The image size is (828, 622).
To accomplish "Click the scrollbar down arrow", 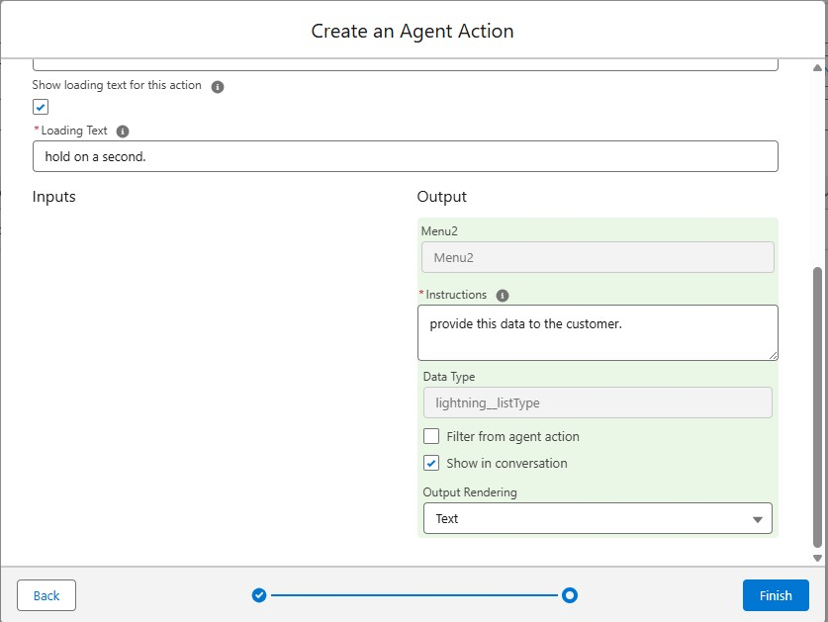I will 817,558.
